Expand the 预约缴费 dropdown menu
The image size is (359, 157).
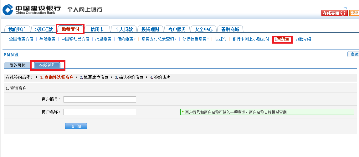pyautogui.click(x=126, y=39)
